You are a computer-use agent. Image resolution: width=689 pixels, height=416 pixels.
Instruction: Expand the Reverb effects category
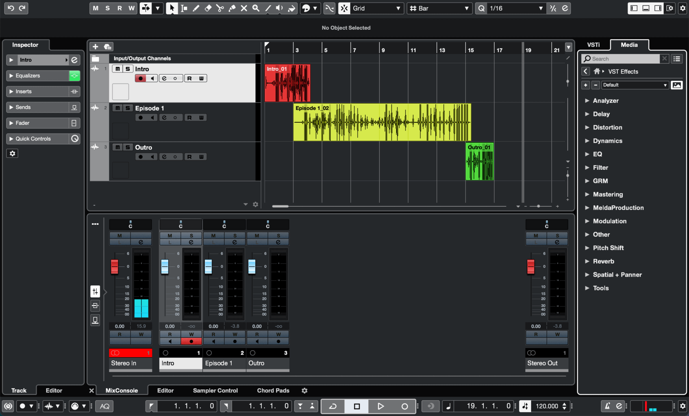pos(604,261)
